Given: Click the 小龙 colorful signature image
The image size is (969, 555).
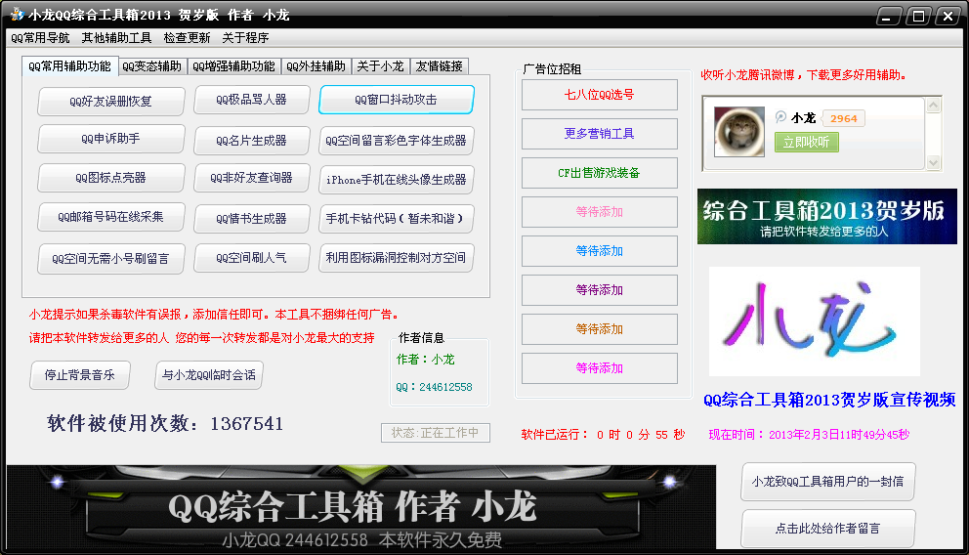Looking at the screenshot, I should [x=814, y=321].
